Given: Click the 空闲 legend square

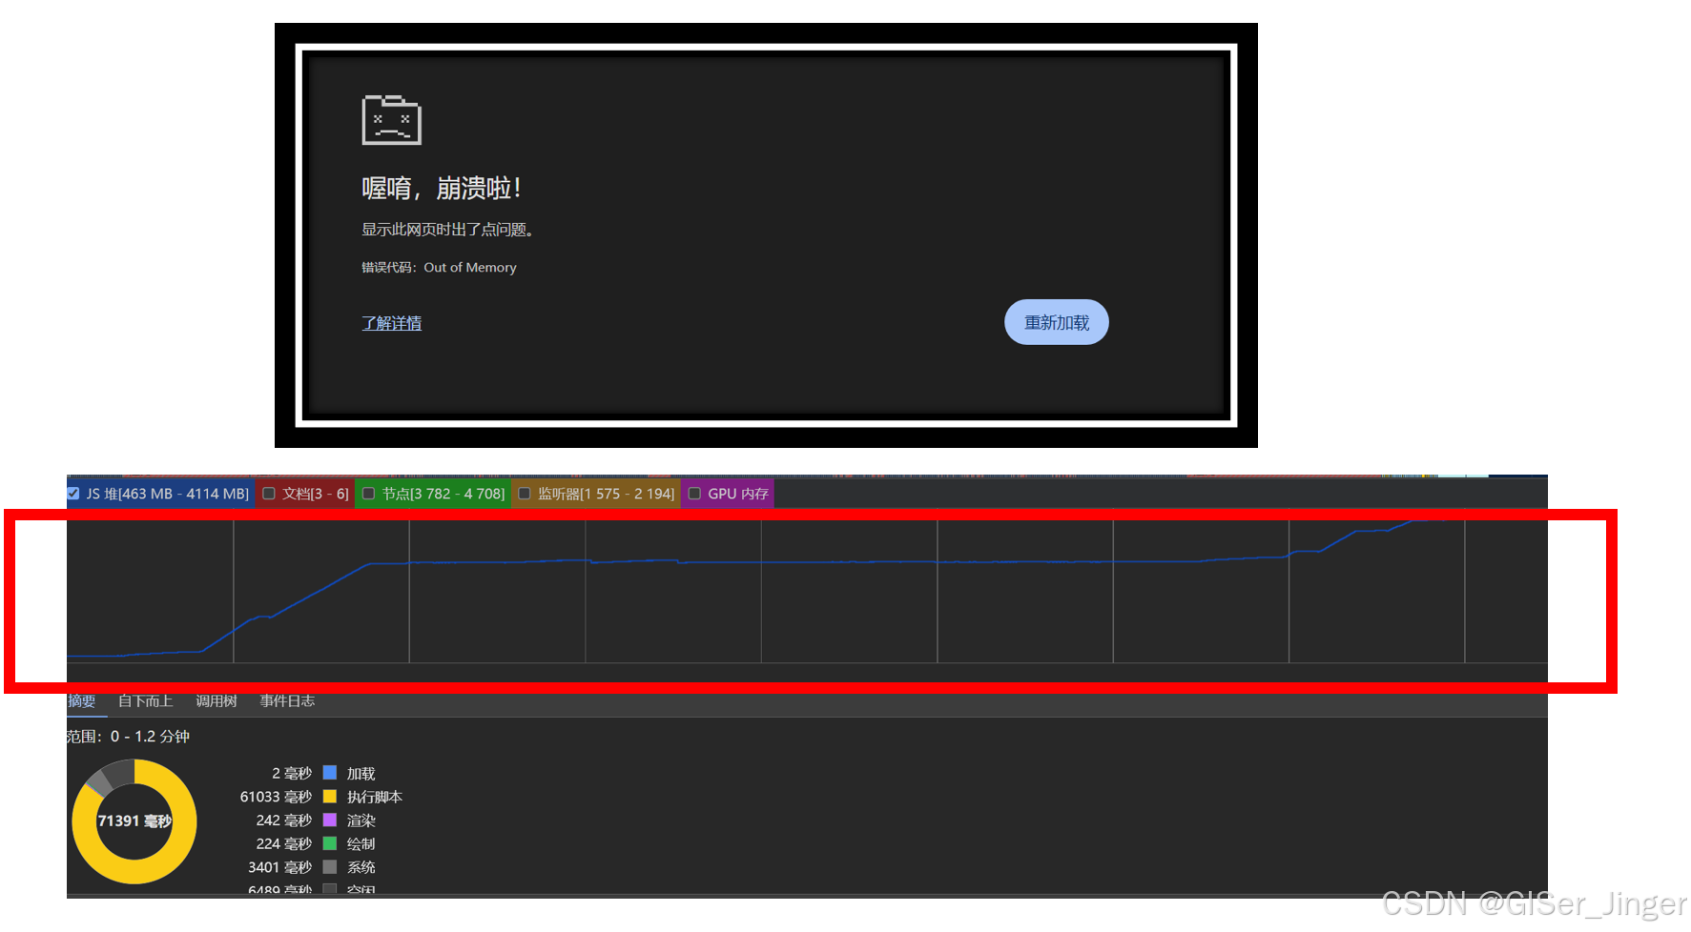Looking at the screenshot, I should (330, 888).
